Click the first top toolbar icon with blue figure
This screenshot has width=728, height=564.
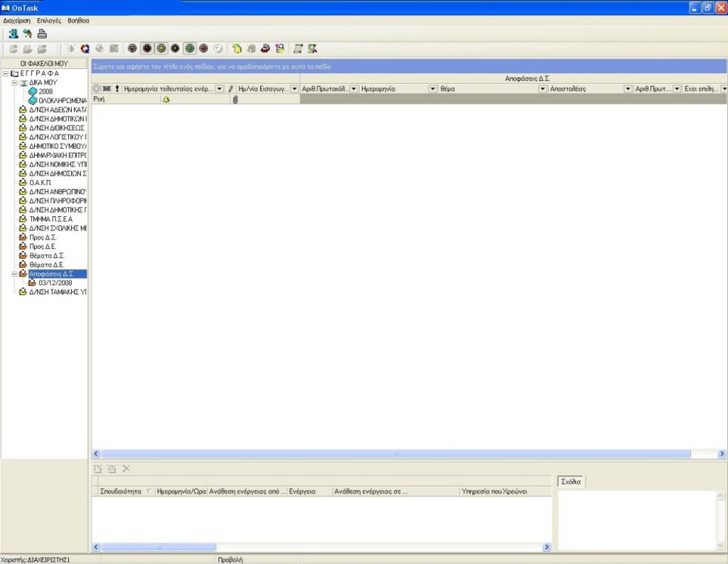14,33
